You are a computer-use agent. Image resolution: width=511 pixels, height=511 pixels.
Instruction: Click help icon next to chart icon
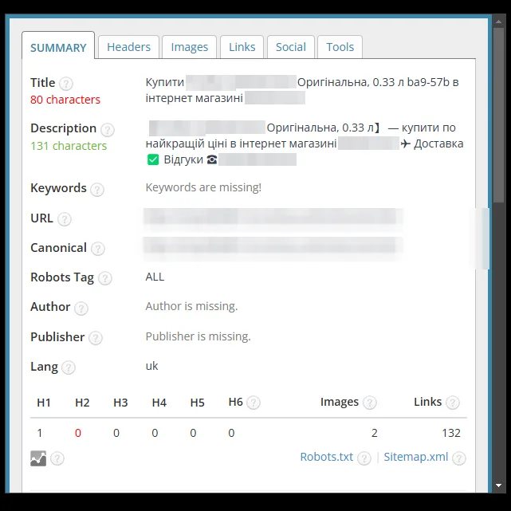tap(57, 458)
